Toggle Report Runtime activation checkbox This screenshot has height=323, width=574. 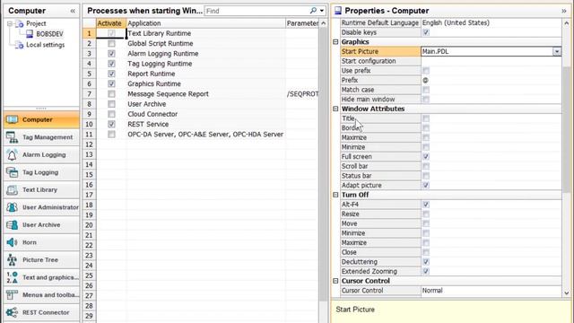(x=111, y=74)
